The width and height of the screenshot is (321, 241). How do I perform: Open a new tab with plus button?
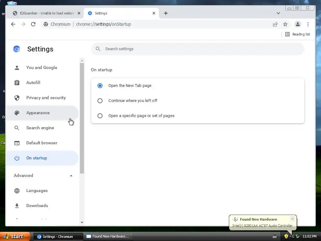[166, 13]
